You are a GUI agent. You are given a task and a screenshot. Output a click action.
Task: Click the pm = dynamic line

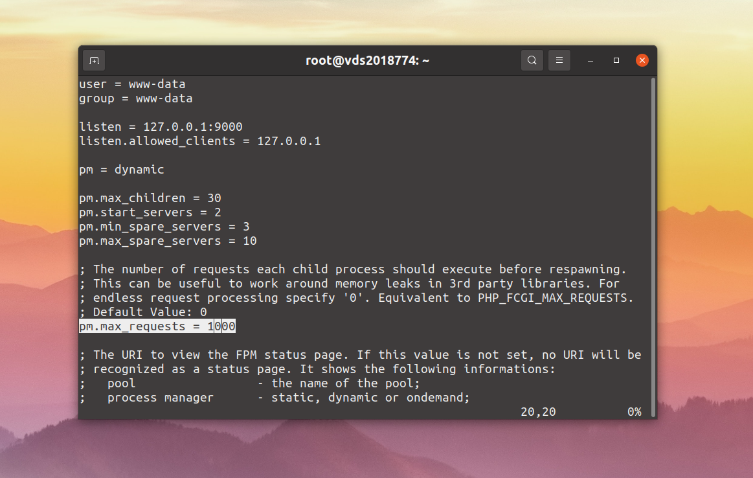coord(122,170)
